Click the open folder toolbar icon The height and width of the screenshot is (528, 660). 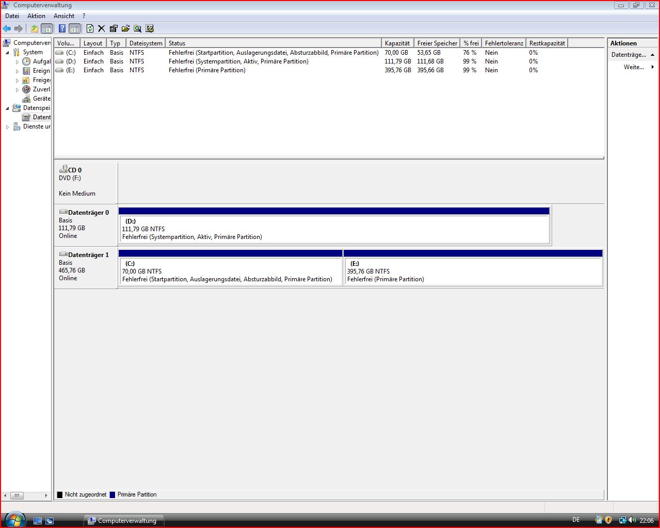click(x=125, y=29)
